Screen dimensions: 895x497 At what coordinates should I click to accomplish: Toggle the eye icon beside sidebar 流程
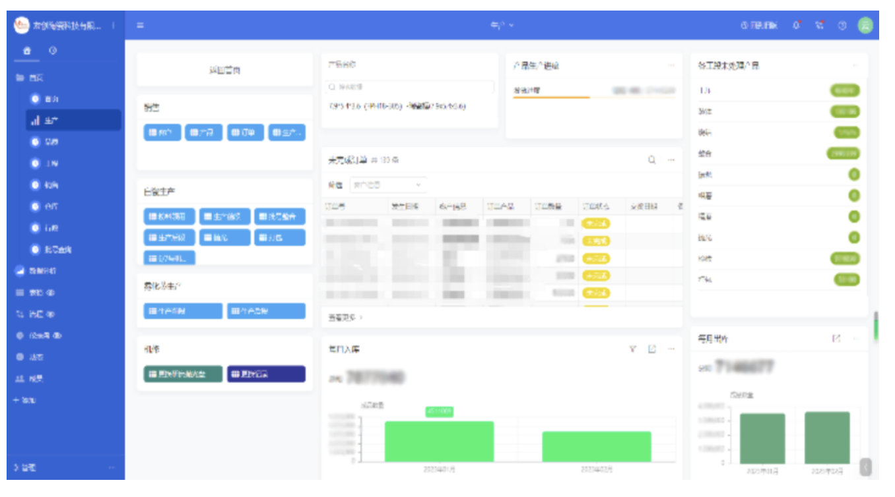[51, 314]
